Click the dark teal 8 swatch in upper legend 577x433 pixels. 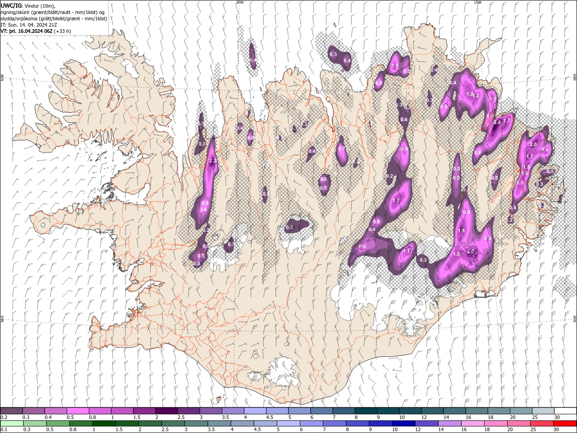coord(366,411)
